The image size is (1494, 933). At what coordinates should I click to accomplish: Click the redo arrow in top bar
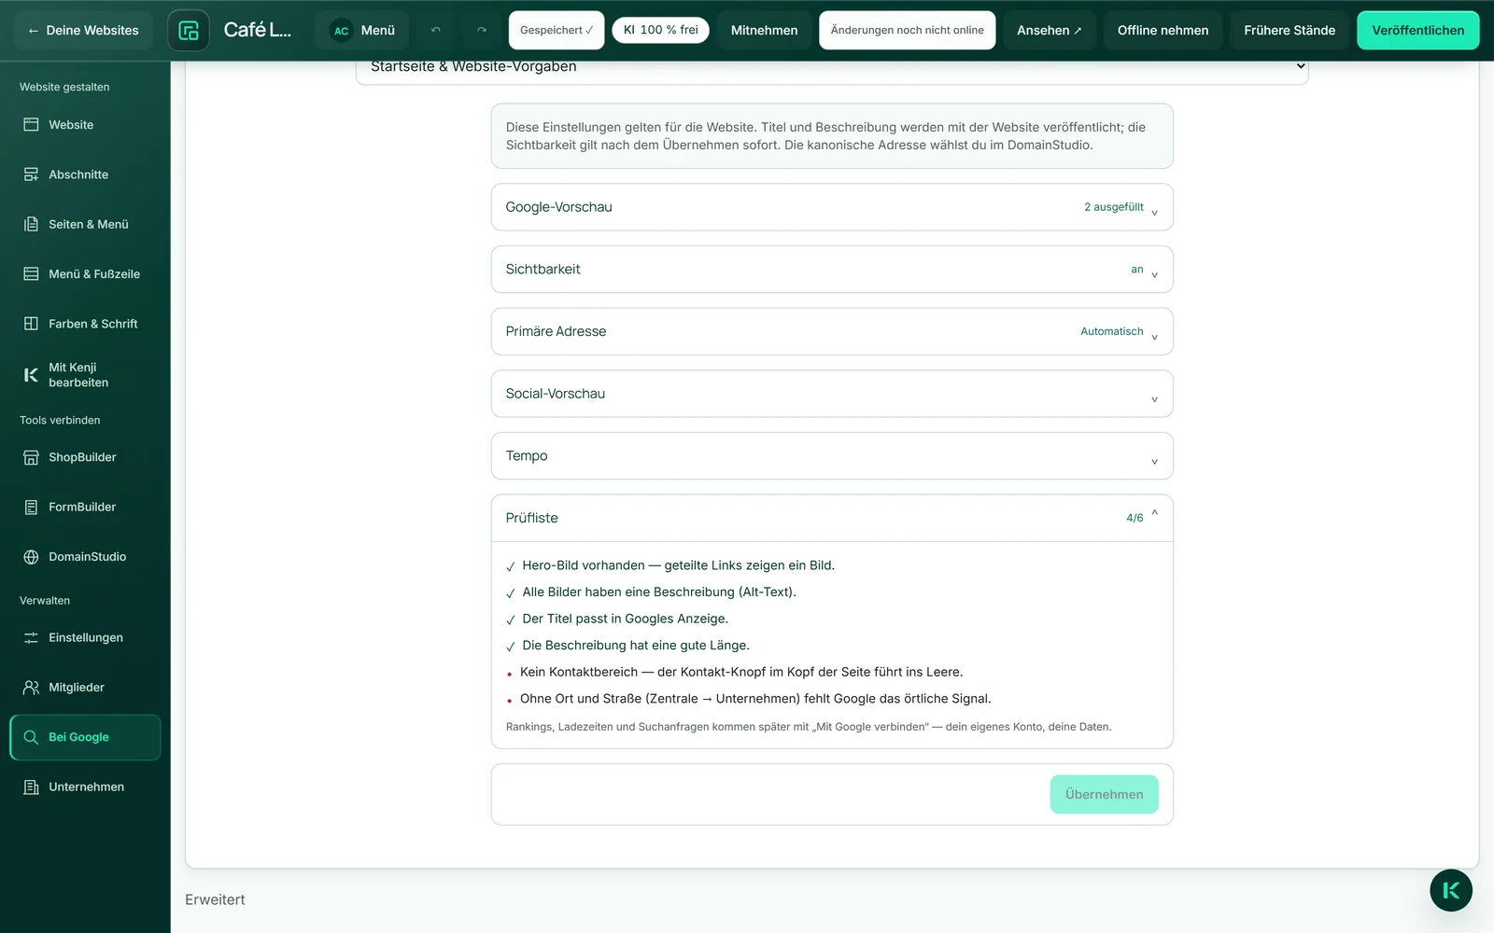click(482, 30)
